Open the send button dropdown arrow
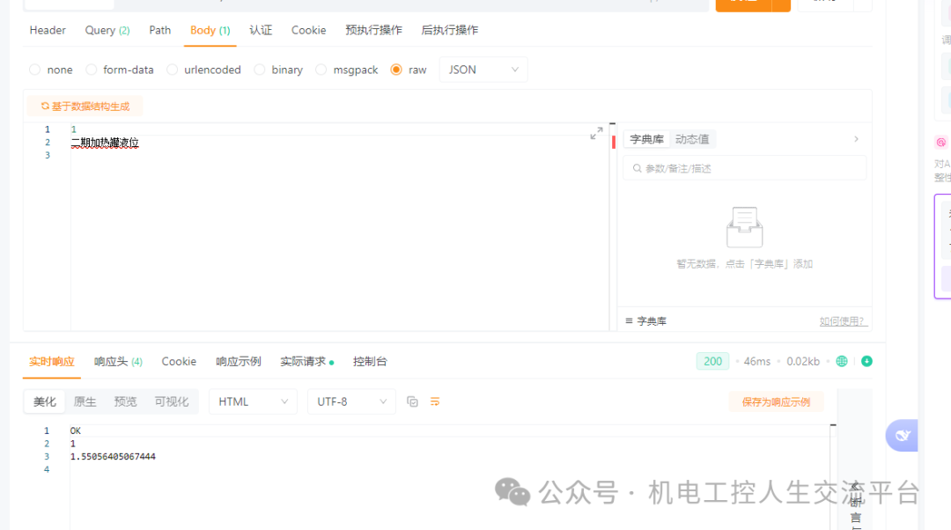951x530 pixels. coord(781,5)
